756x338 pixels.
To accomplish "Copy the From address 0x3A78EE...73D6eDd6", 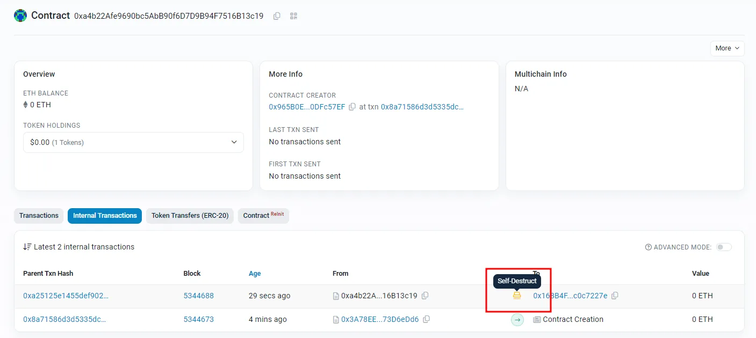I will [x=426, y=319].
